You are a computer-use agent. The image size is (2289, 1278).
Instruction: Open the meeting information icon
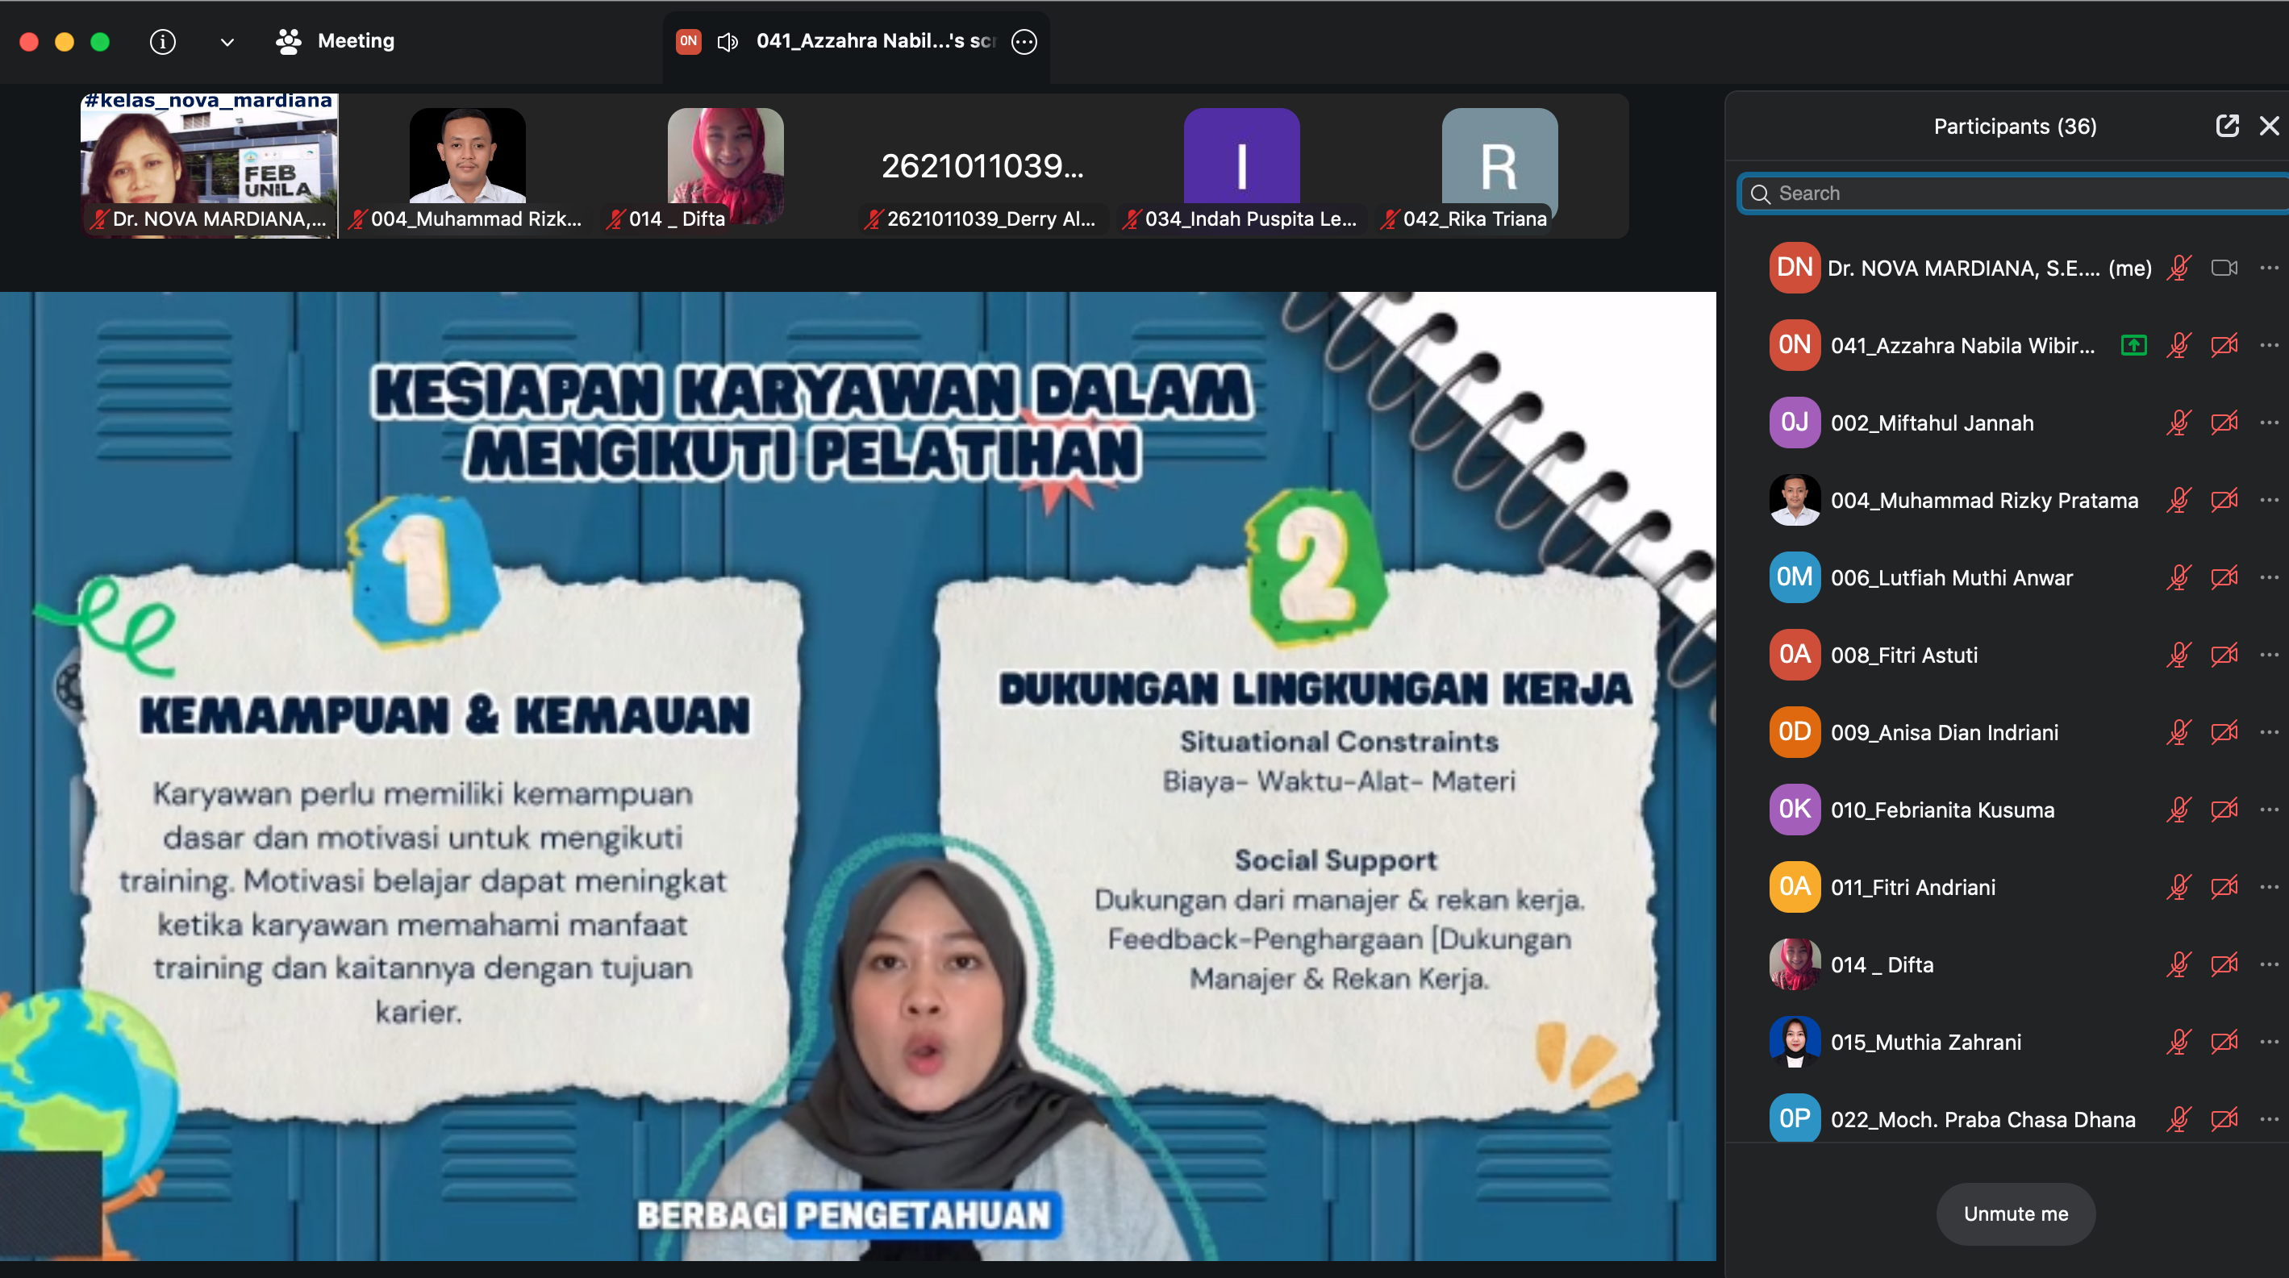click(x=163, y=42)
